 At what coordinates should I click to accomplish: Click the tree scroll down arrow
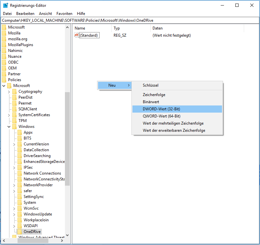tap(67, 235)
